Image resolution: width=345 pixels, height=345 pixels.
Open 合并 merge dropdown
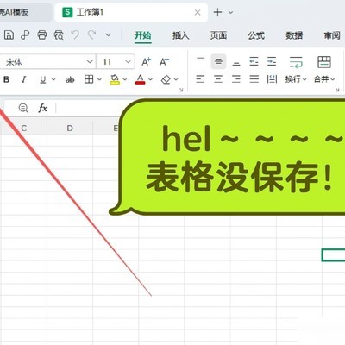coord(324,79)
